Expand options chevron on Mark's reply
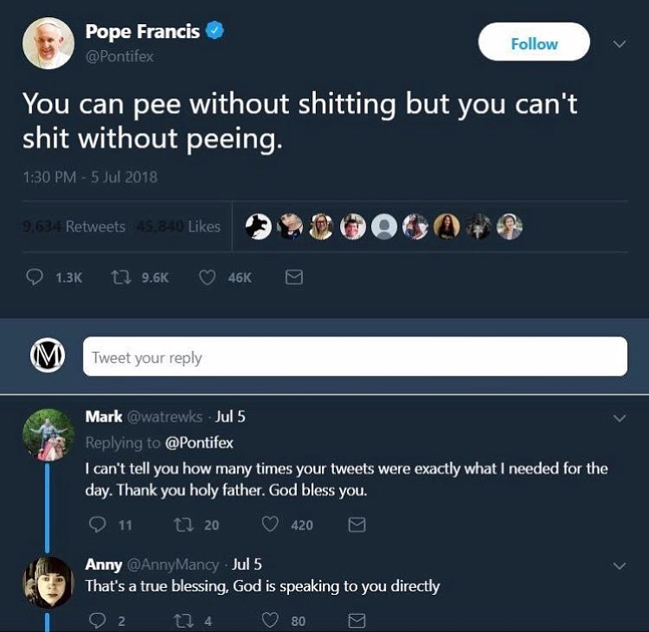 pyautogui.click(x=619, y=418)
